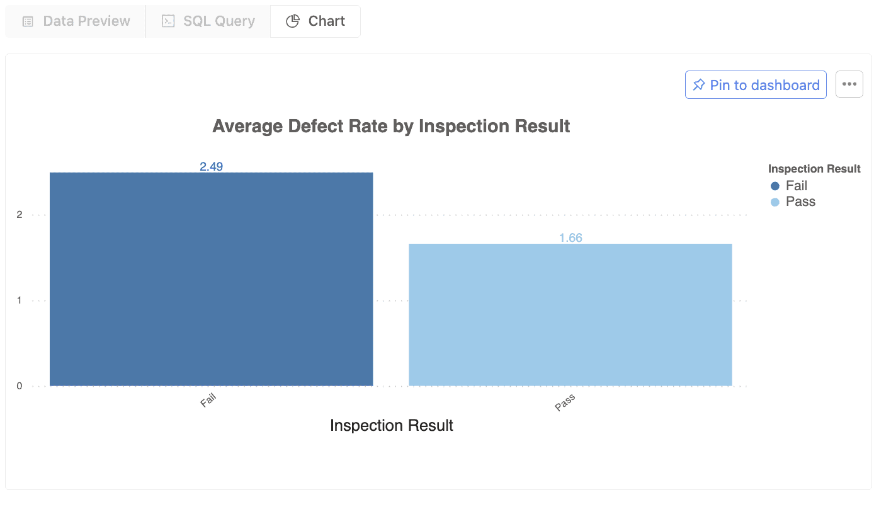The image size is (874, 519).
Task: Click the 2.49 data label
Action: pos(211,166)
